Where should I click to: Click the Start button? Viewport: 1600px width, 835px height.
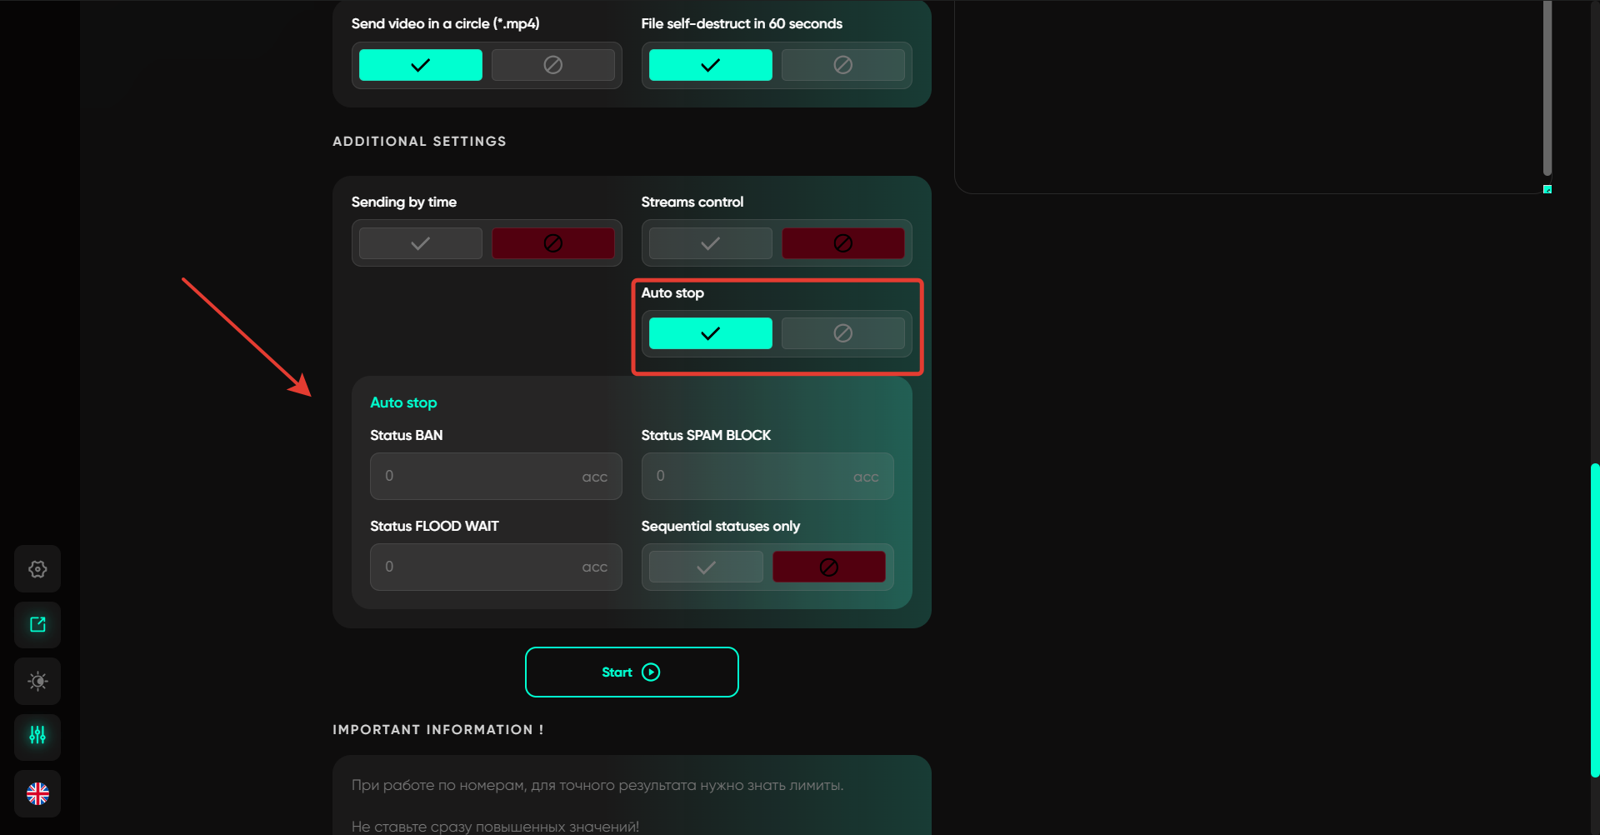pyautogui.click(x=632, y=672)
